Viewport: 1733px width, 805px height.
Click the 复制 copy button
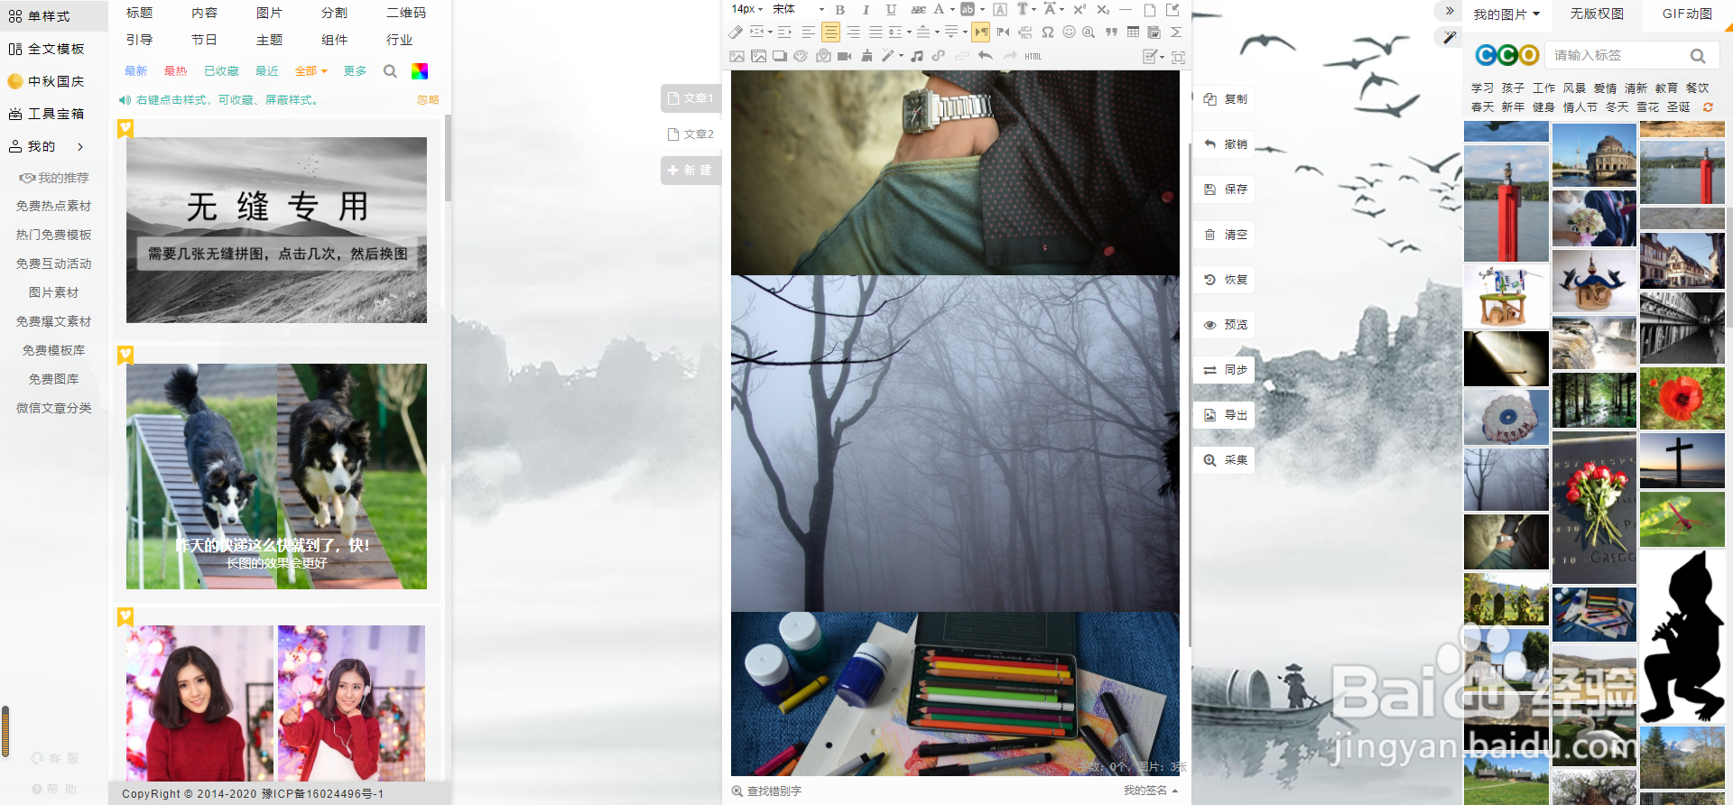click(1226, 99)
